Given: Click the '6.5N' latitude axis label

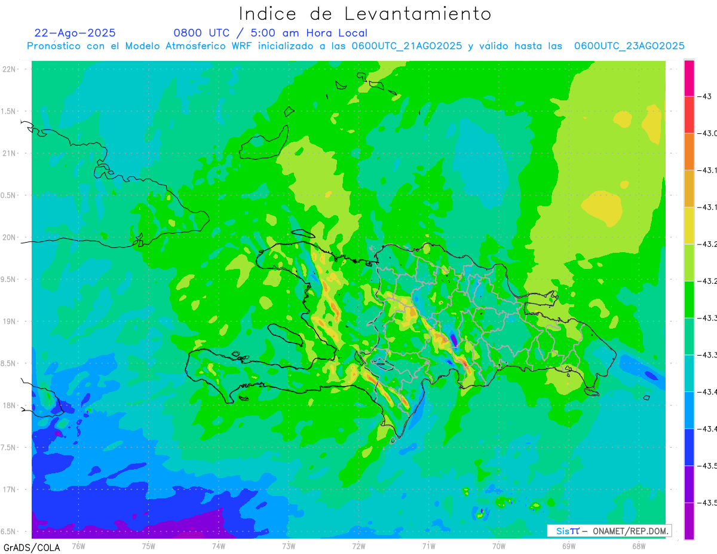Looking at the screenshot, I should tap(9, 531).
